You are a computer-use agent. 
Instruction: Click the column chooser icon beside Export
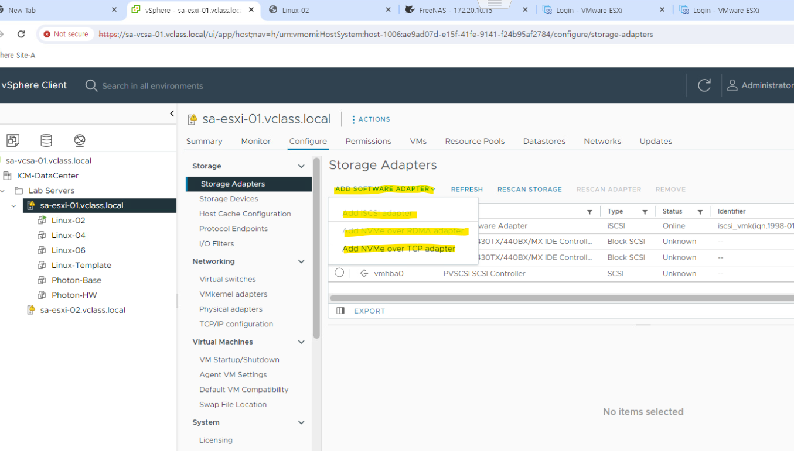tap(340, 311)
